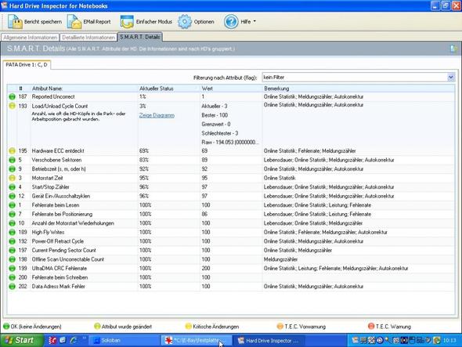Click the Bester - 100 value text

pos(215,115)
